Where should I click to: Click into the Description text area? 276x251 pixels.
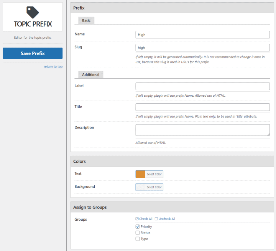pos(203,130)
